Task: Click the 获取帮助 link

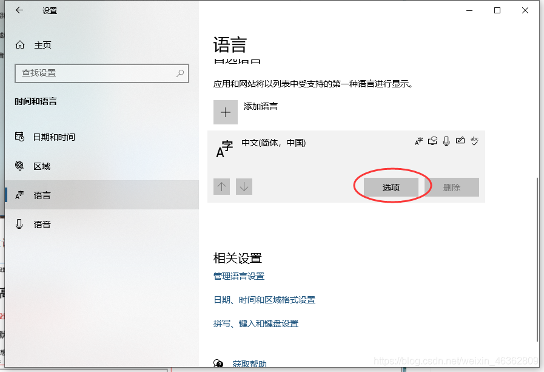Action: point(249,364)
